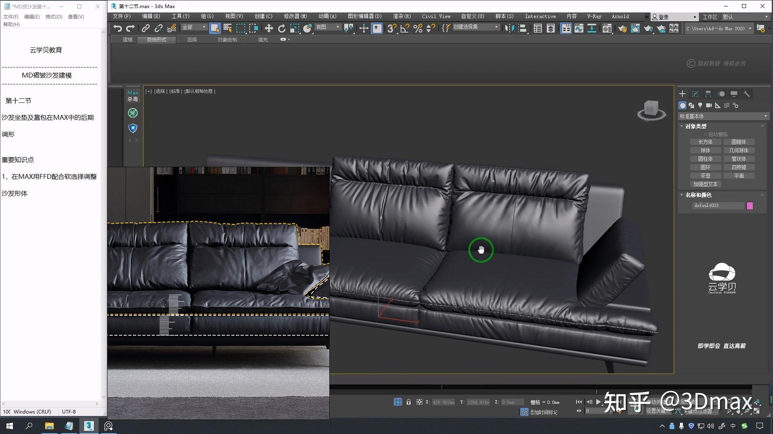Open the 标准基本体 dropdown
This screenshot has height=434, width=773.
click(723, 116)
